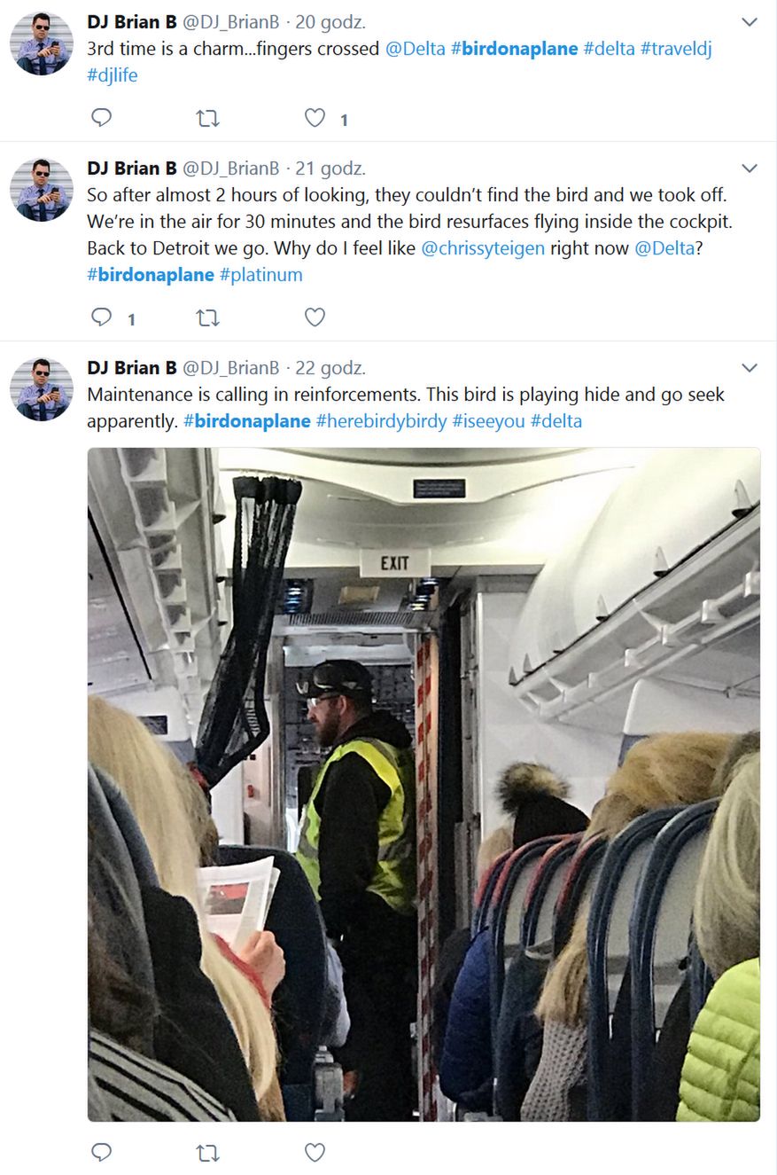Open the #herebirdybirdy hashtag

tap(381, 421)
